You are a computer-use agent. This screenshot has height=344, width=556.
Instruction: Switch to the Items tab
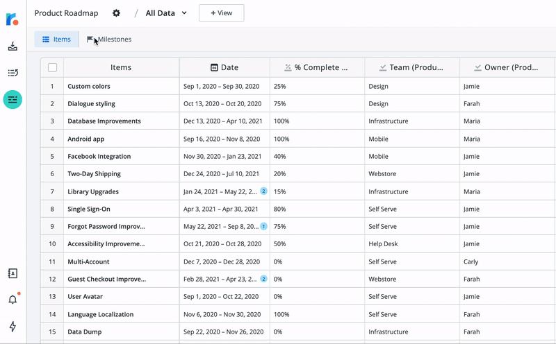pos(56,40)
